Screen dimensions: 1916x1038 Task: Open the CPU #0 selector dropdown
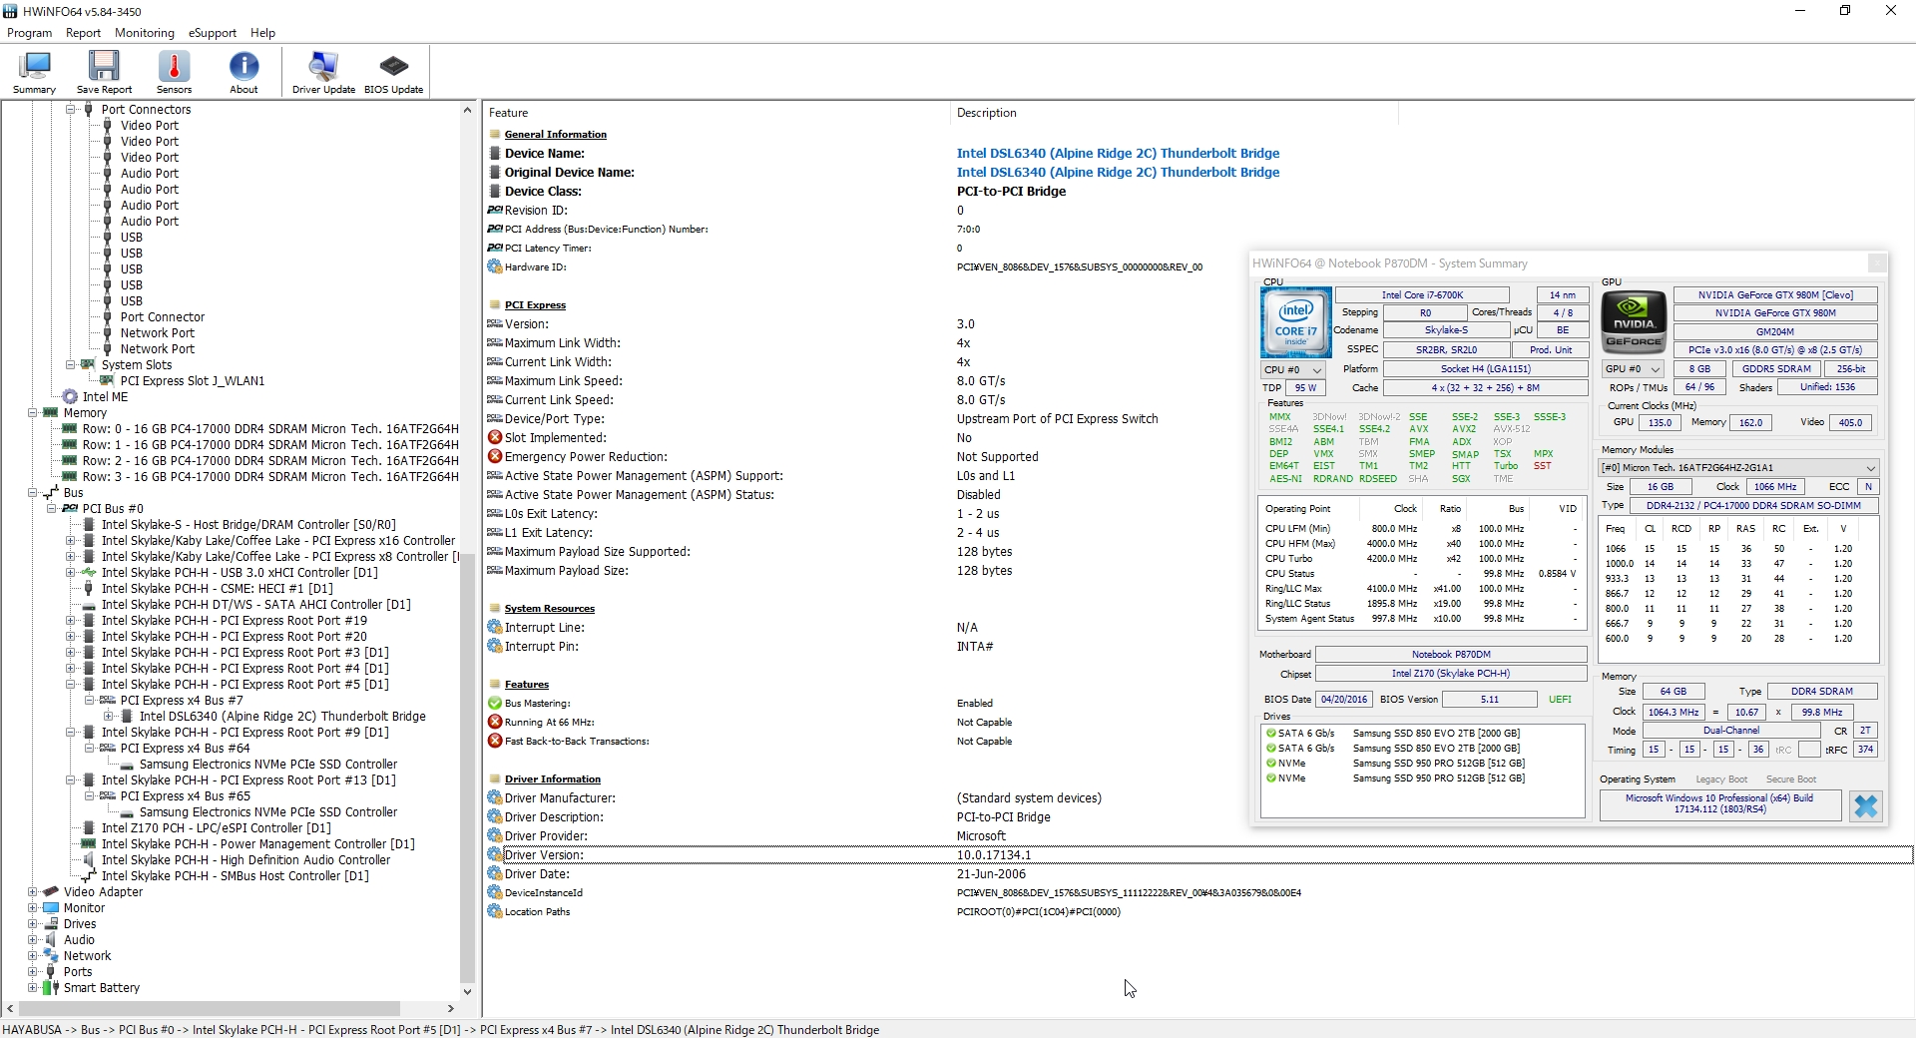tap(1292, 369)
